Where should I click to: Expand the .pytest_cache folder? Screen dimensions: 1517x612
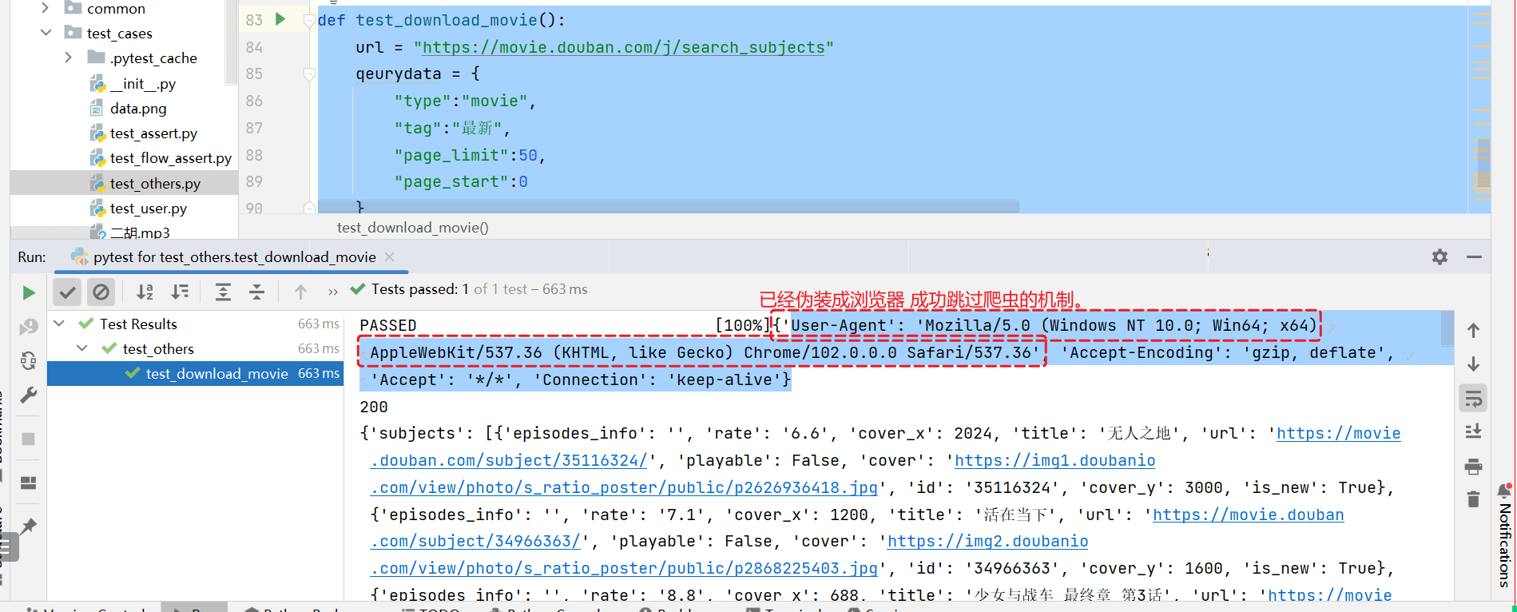[x=69, y=58]
